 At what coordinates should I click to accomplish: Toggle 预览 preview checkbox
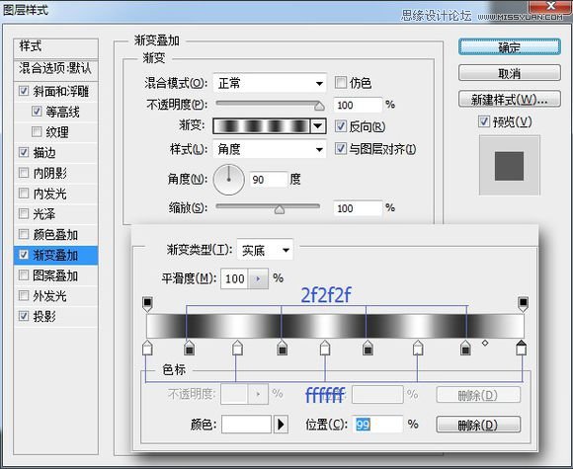point(484,121)
